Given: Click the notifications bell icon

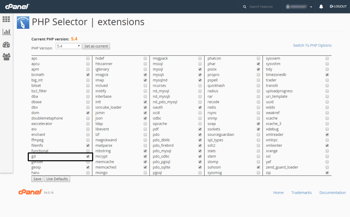Looking at the screenshot, I should 321,7.
